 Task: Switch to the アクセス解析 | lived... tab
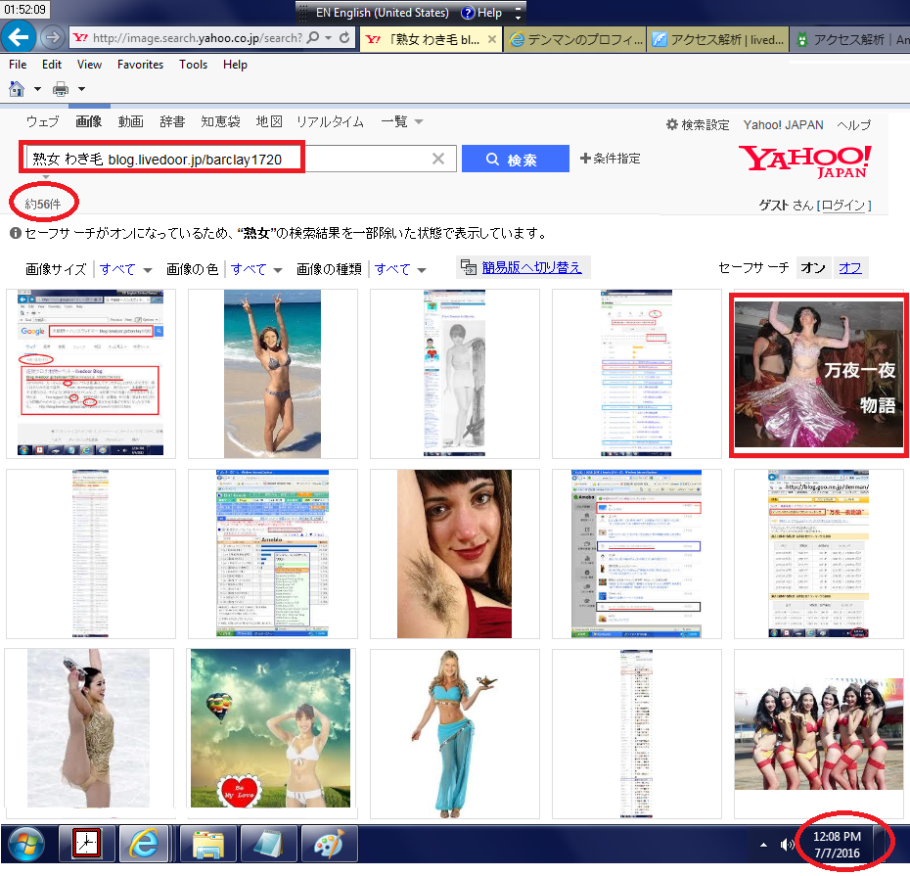718,39
